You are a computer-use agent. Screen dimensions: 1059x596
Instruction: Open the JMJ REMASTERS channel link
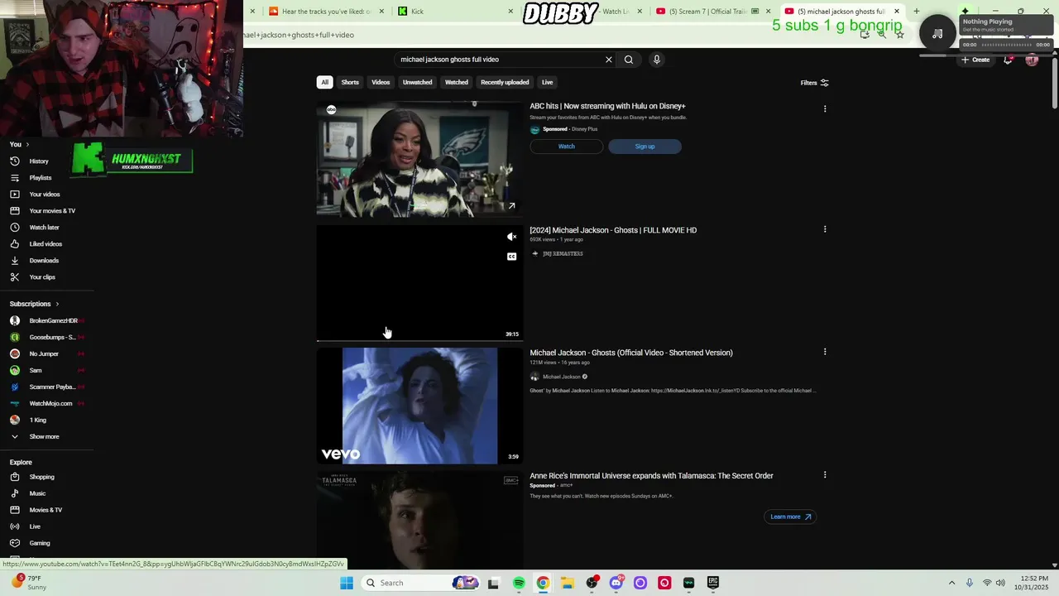[x=563, y=253]
